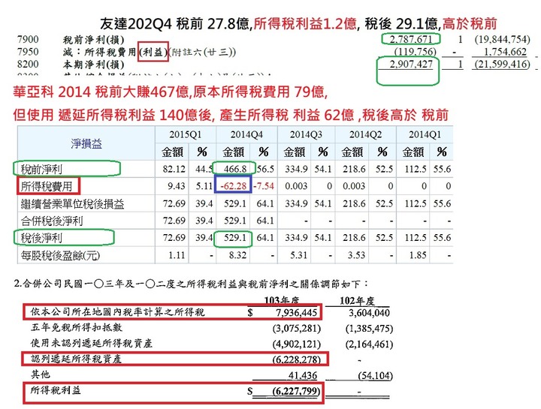
Task: Click the 繼續營業單位稅後損益 row label
Action: (x=72, y=204)
